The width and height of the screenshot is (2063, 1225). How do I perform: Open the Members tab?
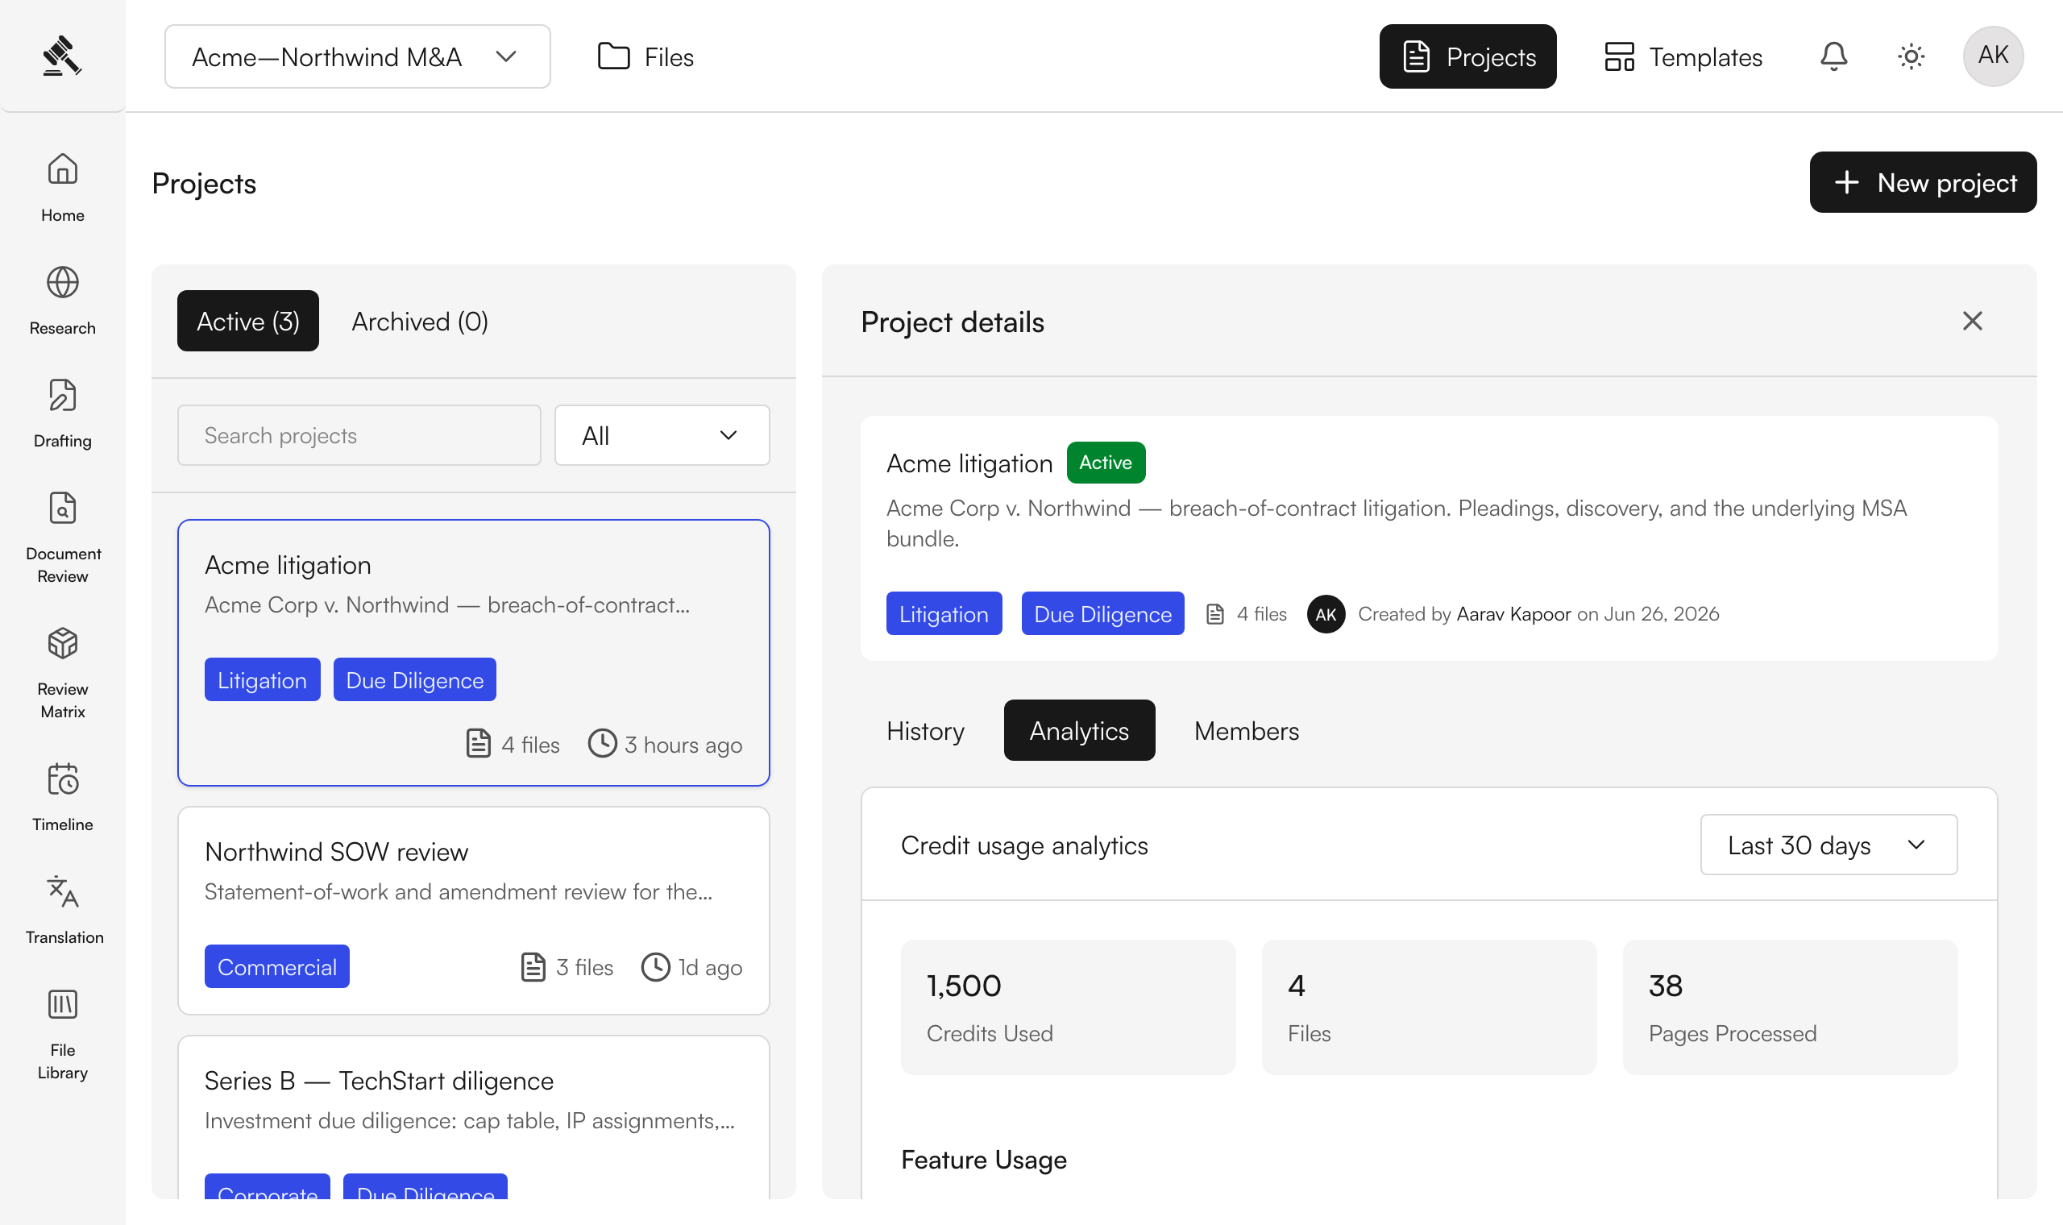point(1246,730)
